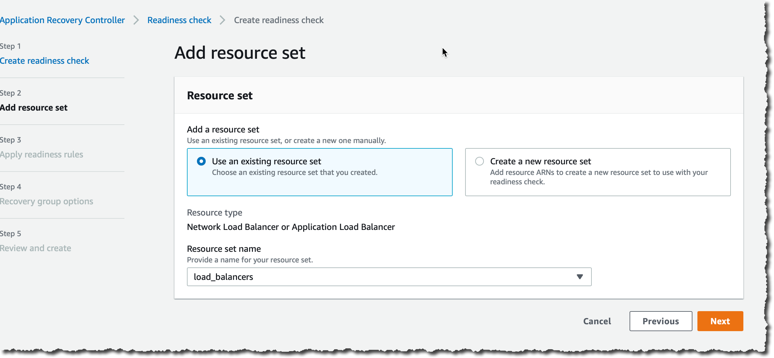Cancel the readiness check creation
774x358 pixels.
coord(597,321)
